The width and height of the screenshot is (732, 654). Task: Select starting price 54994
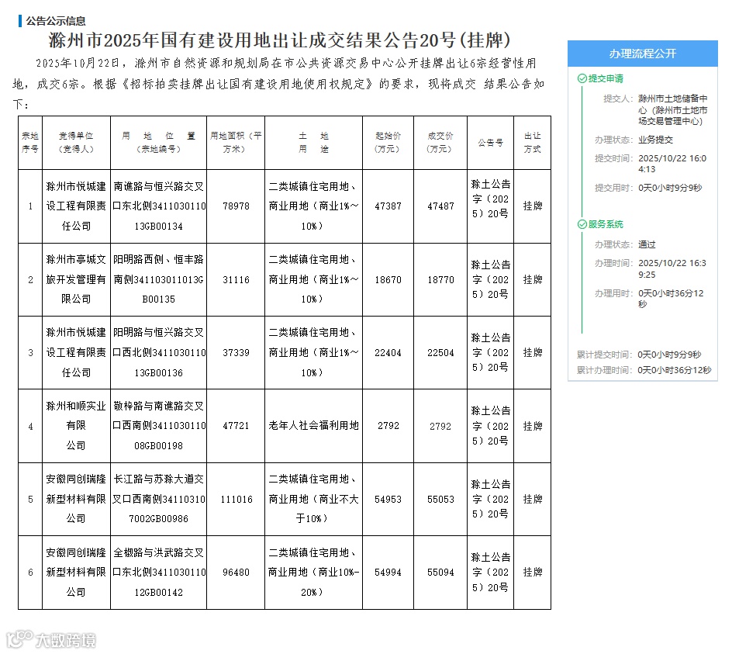(x=388, y=573)
